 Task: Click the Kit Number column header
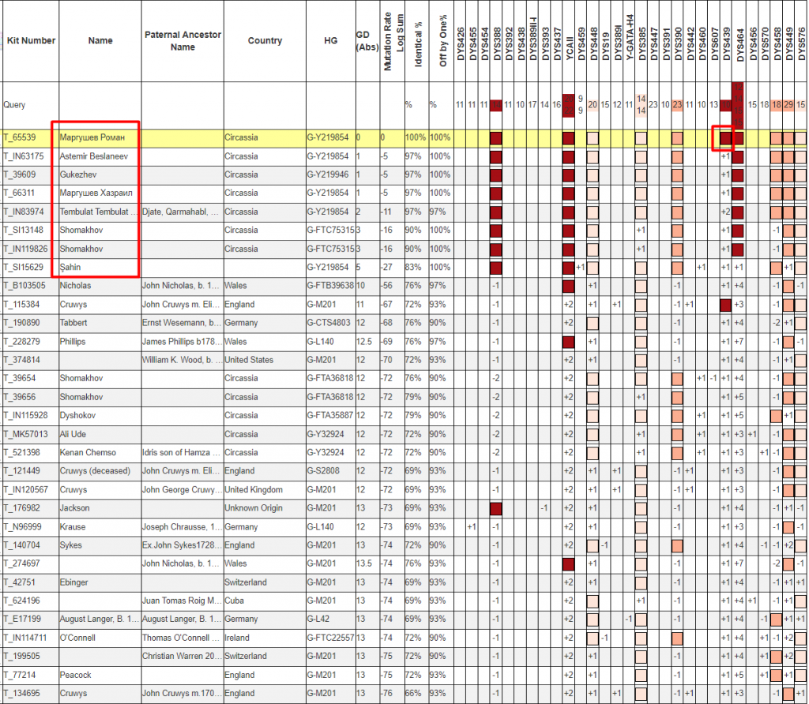[x=29, y=40]
